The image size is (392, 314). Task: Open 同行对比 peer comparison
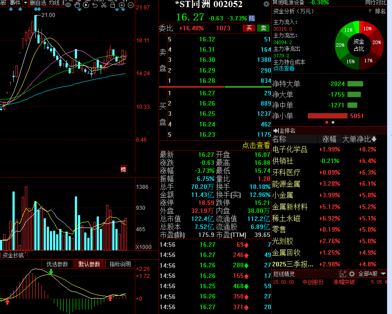tap(376, 3)
